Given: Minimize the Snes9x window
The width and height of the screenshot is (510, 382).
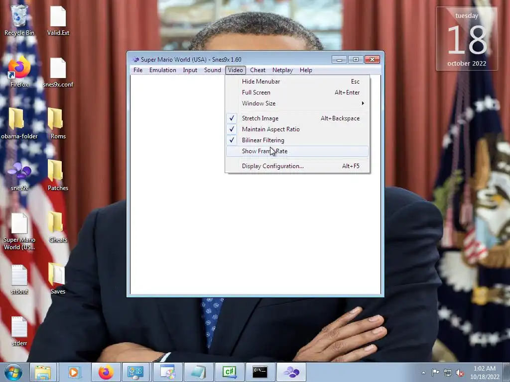Looking at the screenshot, I should 339,60.
